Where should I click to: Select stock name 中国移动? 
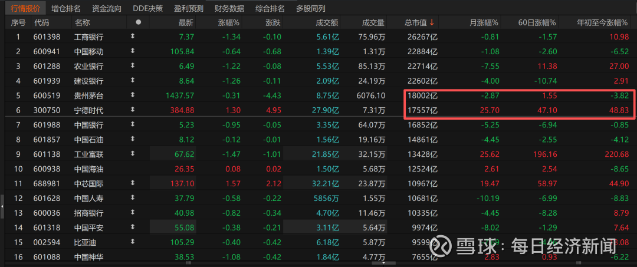coord(89,52)
